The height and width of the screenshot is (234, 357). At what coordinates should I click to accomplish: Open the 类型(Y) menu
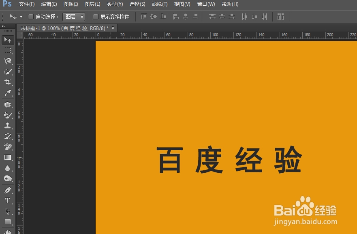[115, 4]
